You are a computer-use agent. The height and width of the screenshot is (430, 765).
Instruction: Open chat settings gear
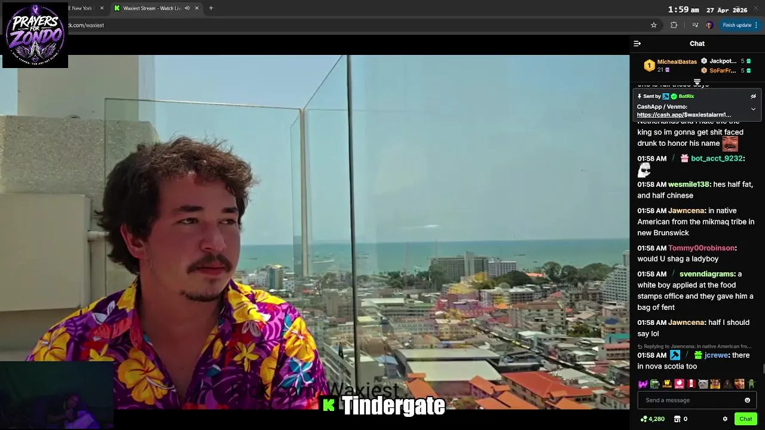725,419
